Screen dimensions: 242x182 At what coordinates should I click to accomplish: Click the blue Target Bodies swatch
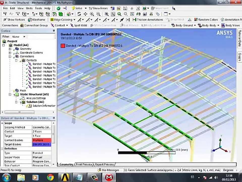(x=42, y=144)
